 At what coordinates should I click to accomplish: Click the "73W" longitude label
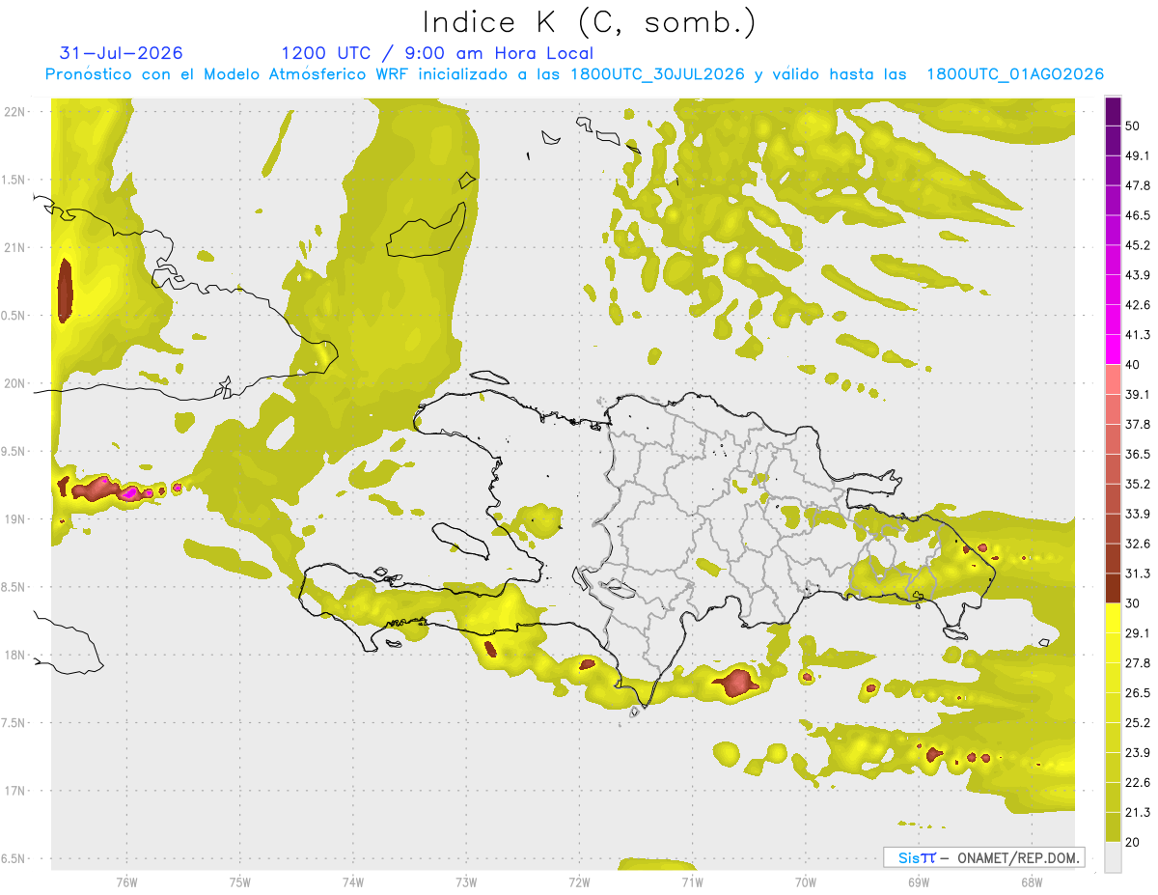tap(466, 882)
